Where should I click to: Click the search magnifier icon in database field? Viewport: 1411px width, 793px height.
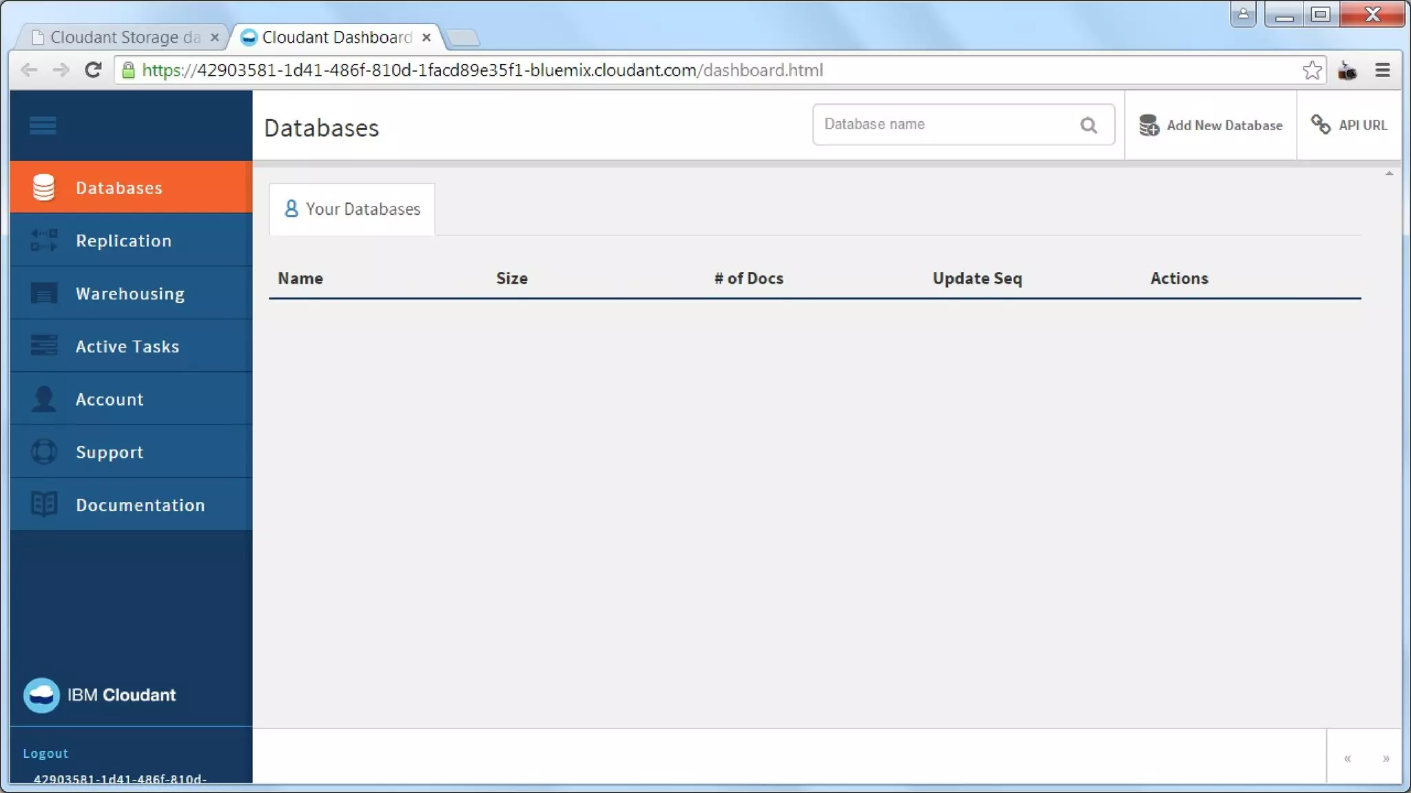click(1089, 125)
